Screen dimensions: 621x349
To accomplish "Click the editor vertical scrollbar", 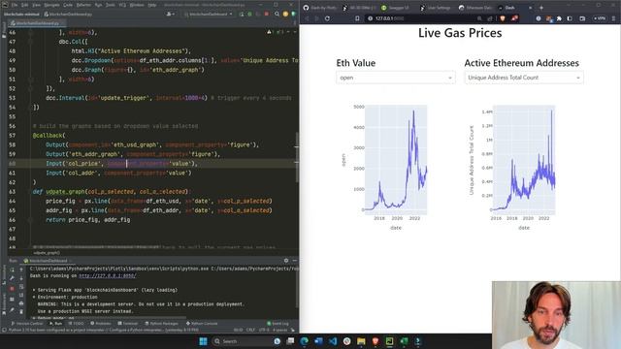I will point(297,157).
